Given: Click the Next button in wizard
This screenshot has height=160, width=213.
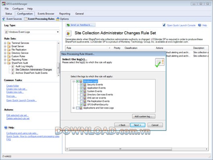Looking at the screenshot, I should point(138,125).
